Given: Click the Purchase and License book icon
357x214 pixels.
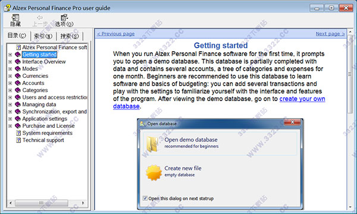Looking at the screenshot, I should click(x=18, y=126).
